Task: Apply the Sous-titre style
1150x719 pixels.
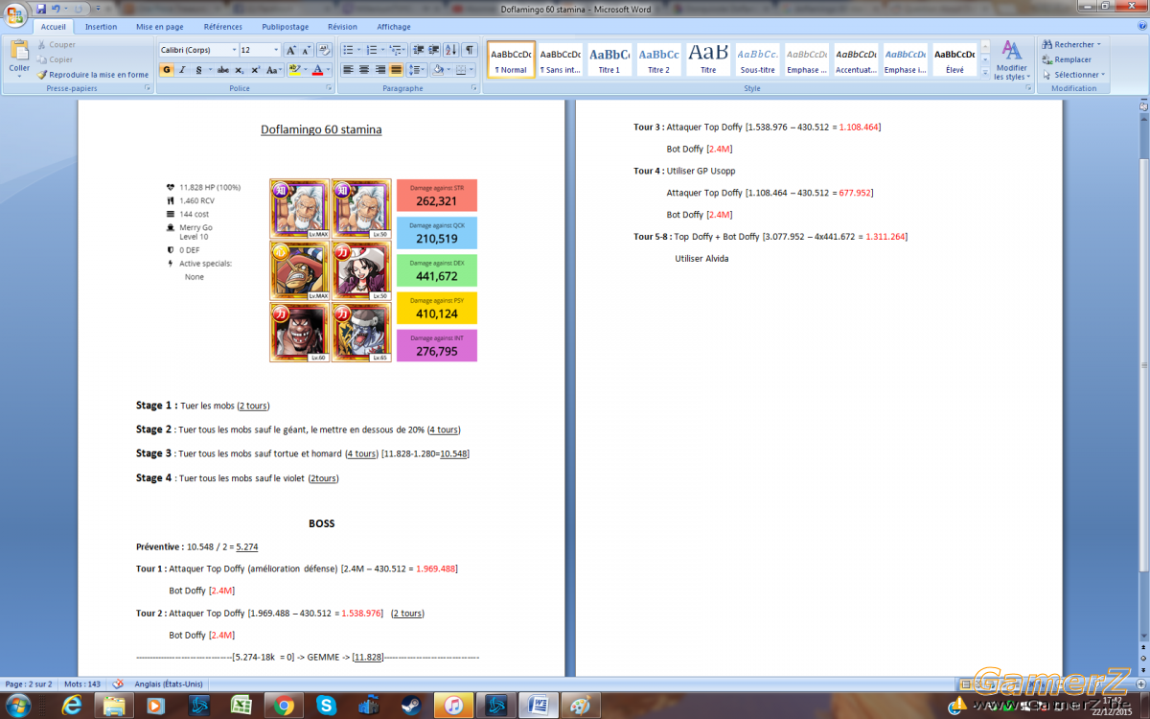Action: 757,59
